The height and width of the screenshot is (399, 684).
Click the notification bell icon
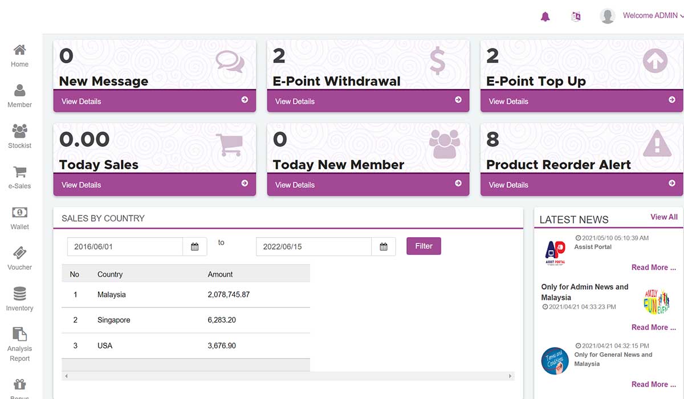pos(545,17)
